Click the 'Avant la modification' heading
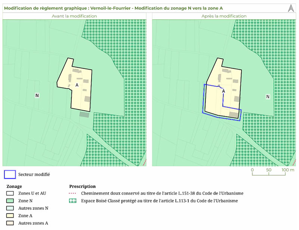 point(74,16)
